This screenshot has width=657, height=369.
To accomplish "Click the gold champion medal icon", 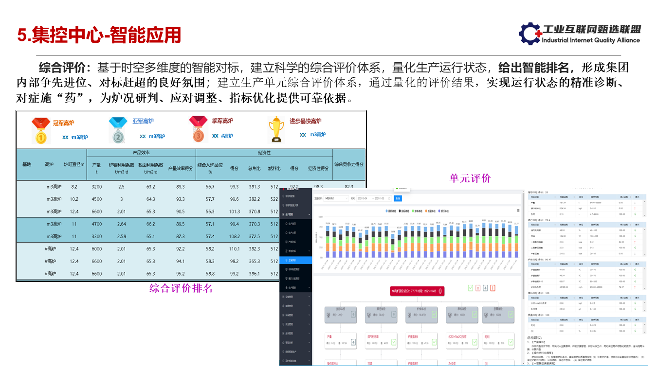I will click(41, 131).
